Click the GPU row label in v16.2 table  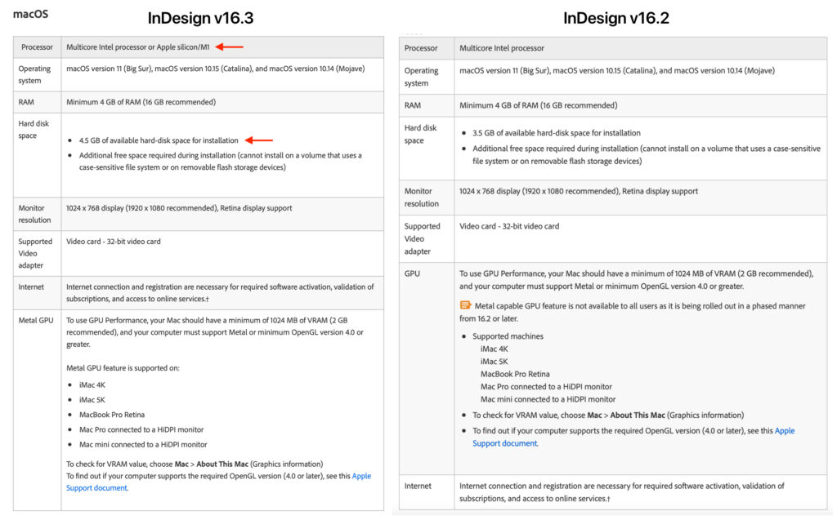click(x=412, y=273)
